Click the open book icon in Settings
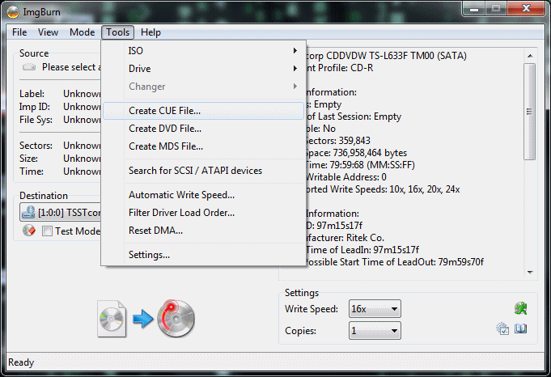Viewport: 551px width, 377px height. pyautogui.click(x=520, y=329)
